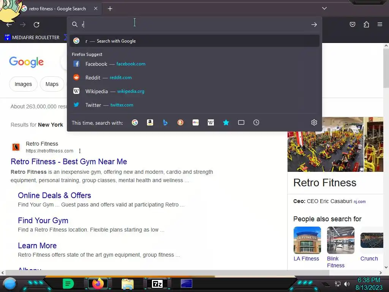Viewport: 389px width, 292px height.
Task: Open the list all tabs dropdown arrow
Action: (x=324, y=8)
